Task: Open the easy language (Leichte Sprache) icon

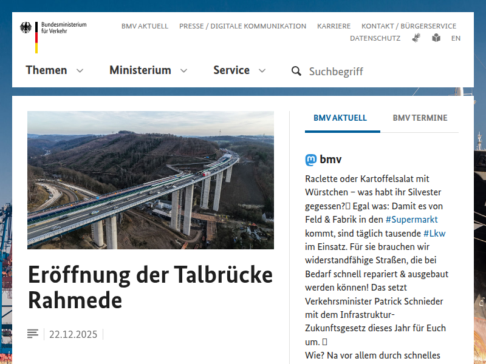Action: [436, 38]
